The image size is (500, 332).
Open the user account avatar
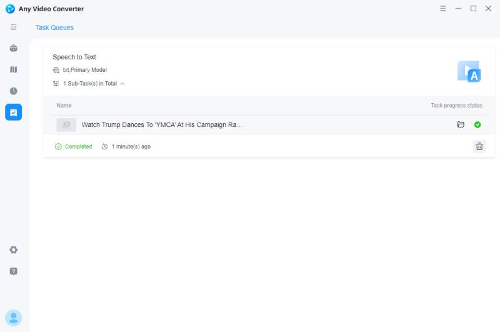14,318
